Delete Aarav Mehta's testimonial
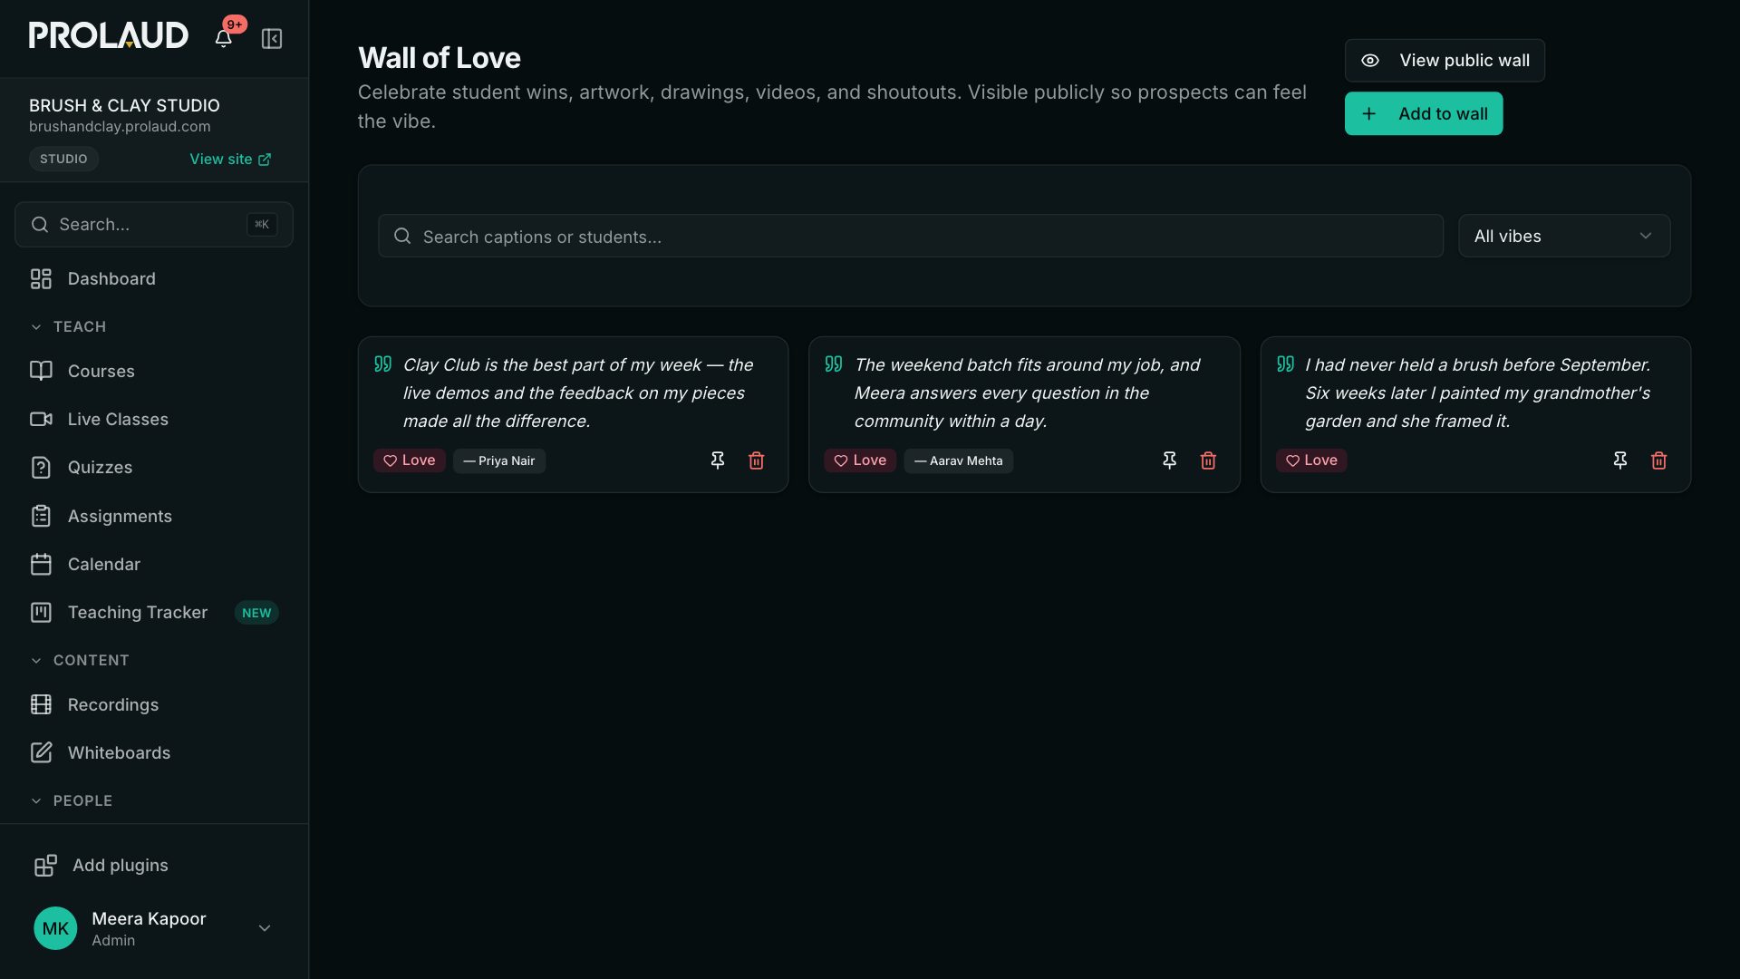The image size is (1740, 979). pyautogui.click(x=1208, y=460)
